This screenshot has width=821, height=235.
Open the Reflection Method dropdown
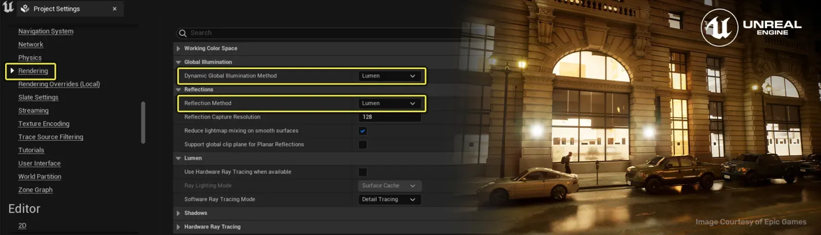[x=389, y=103]
